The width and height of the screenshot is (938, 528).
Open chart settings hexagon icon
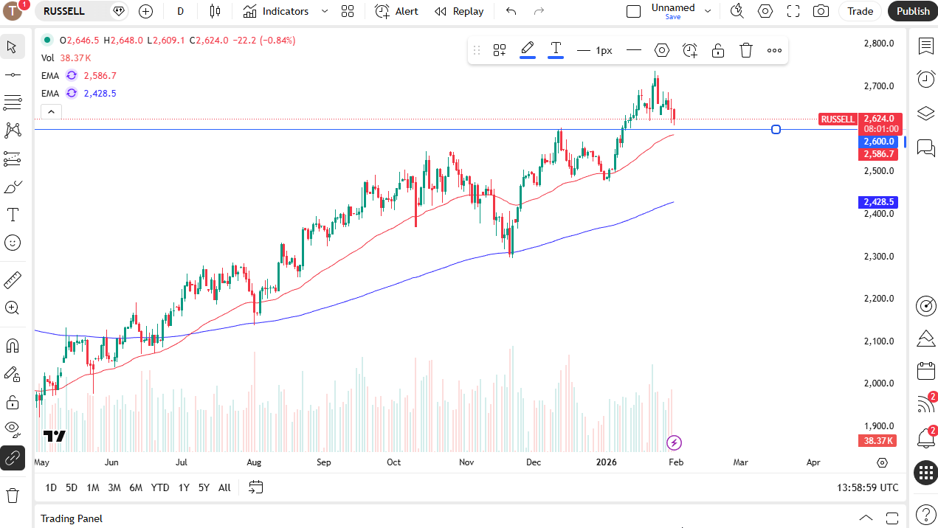pyautogui.click(x=765, y=11)
